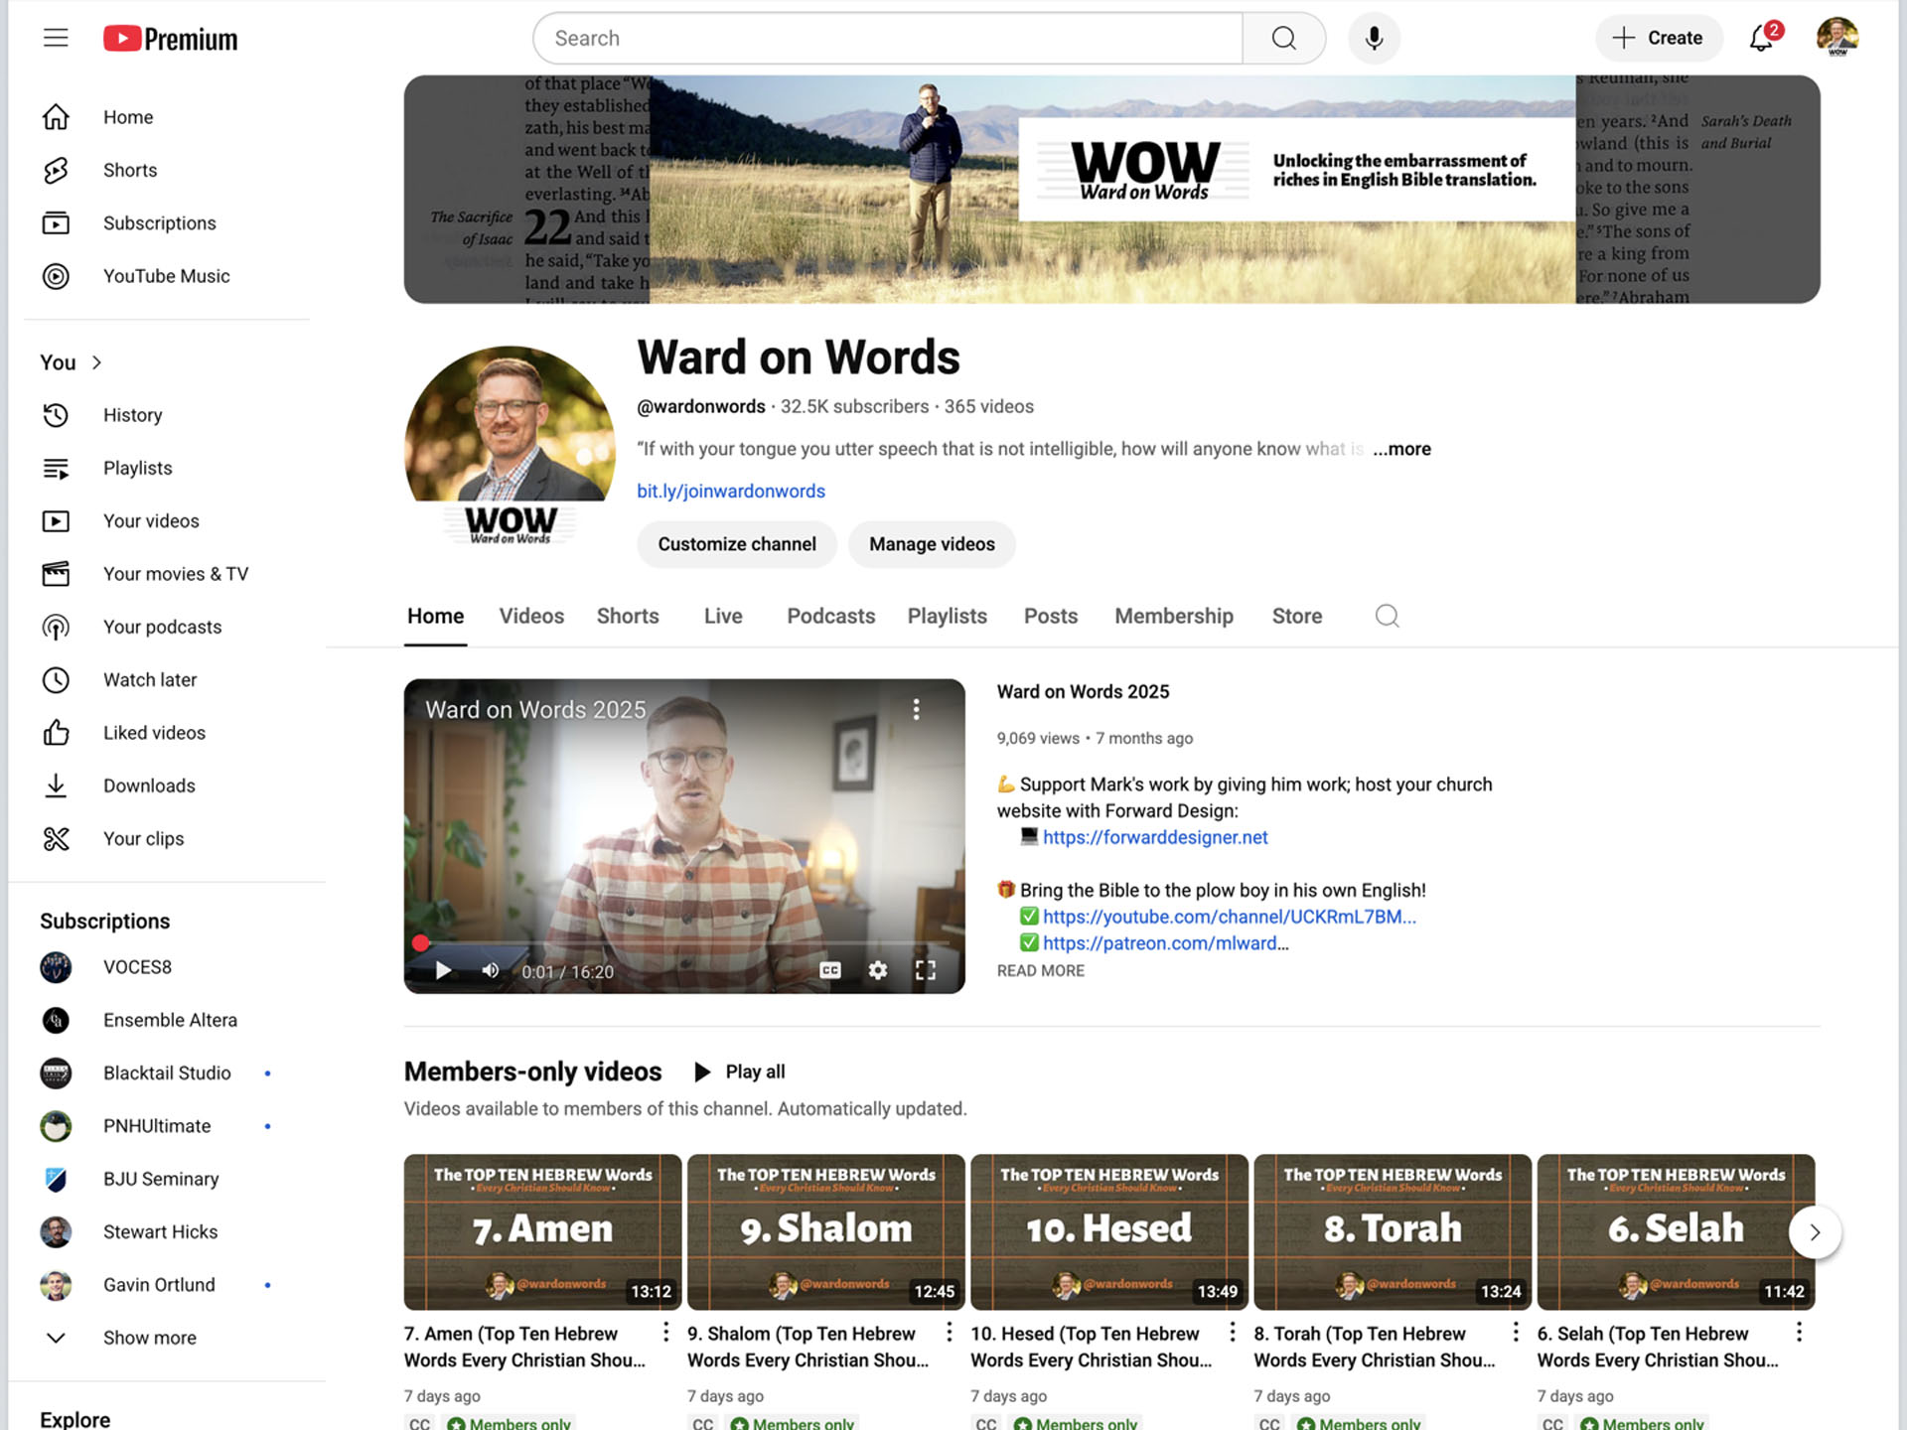Open more options on featured video player
This screenshot has width=1907, height=1430.
pos(916,709)
